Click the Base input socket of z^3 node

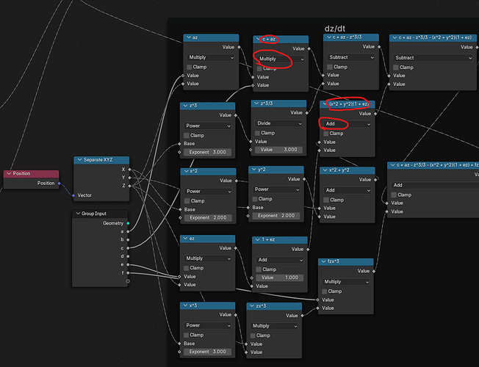179,144
